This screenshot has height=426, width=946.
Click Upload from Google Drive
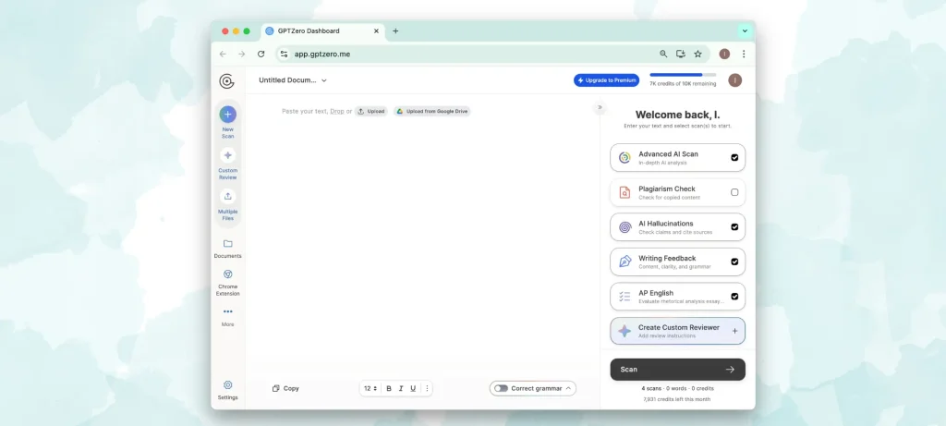432,111
